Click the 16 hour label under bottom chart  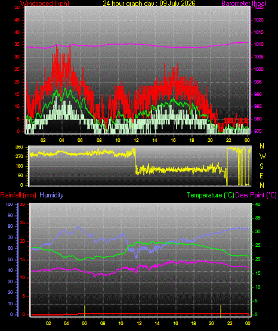coord(175,323)
